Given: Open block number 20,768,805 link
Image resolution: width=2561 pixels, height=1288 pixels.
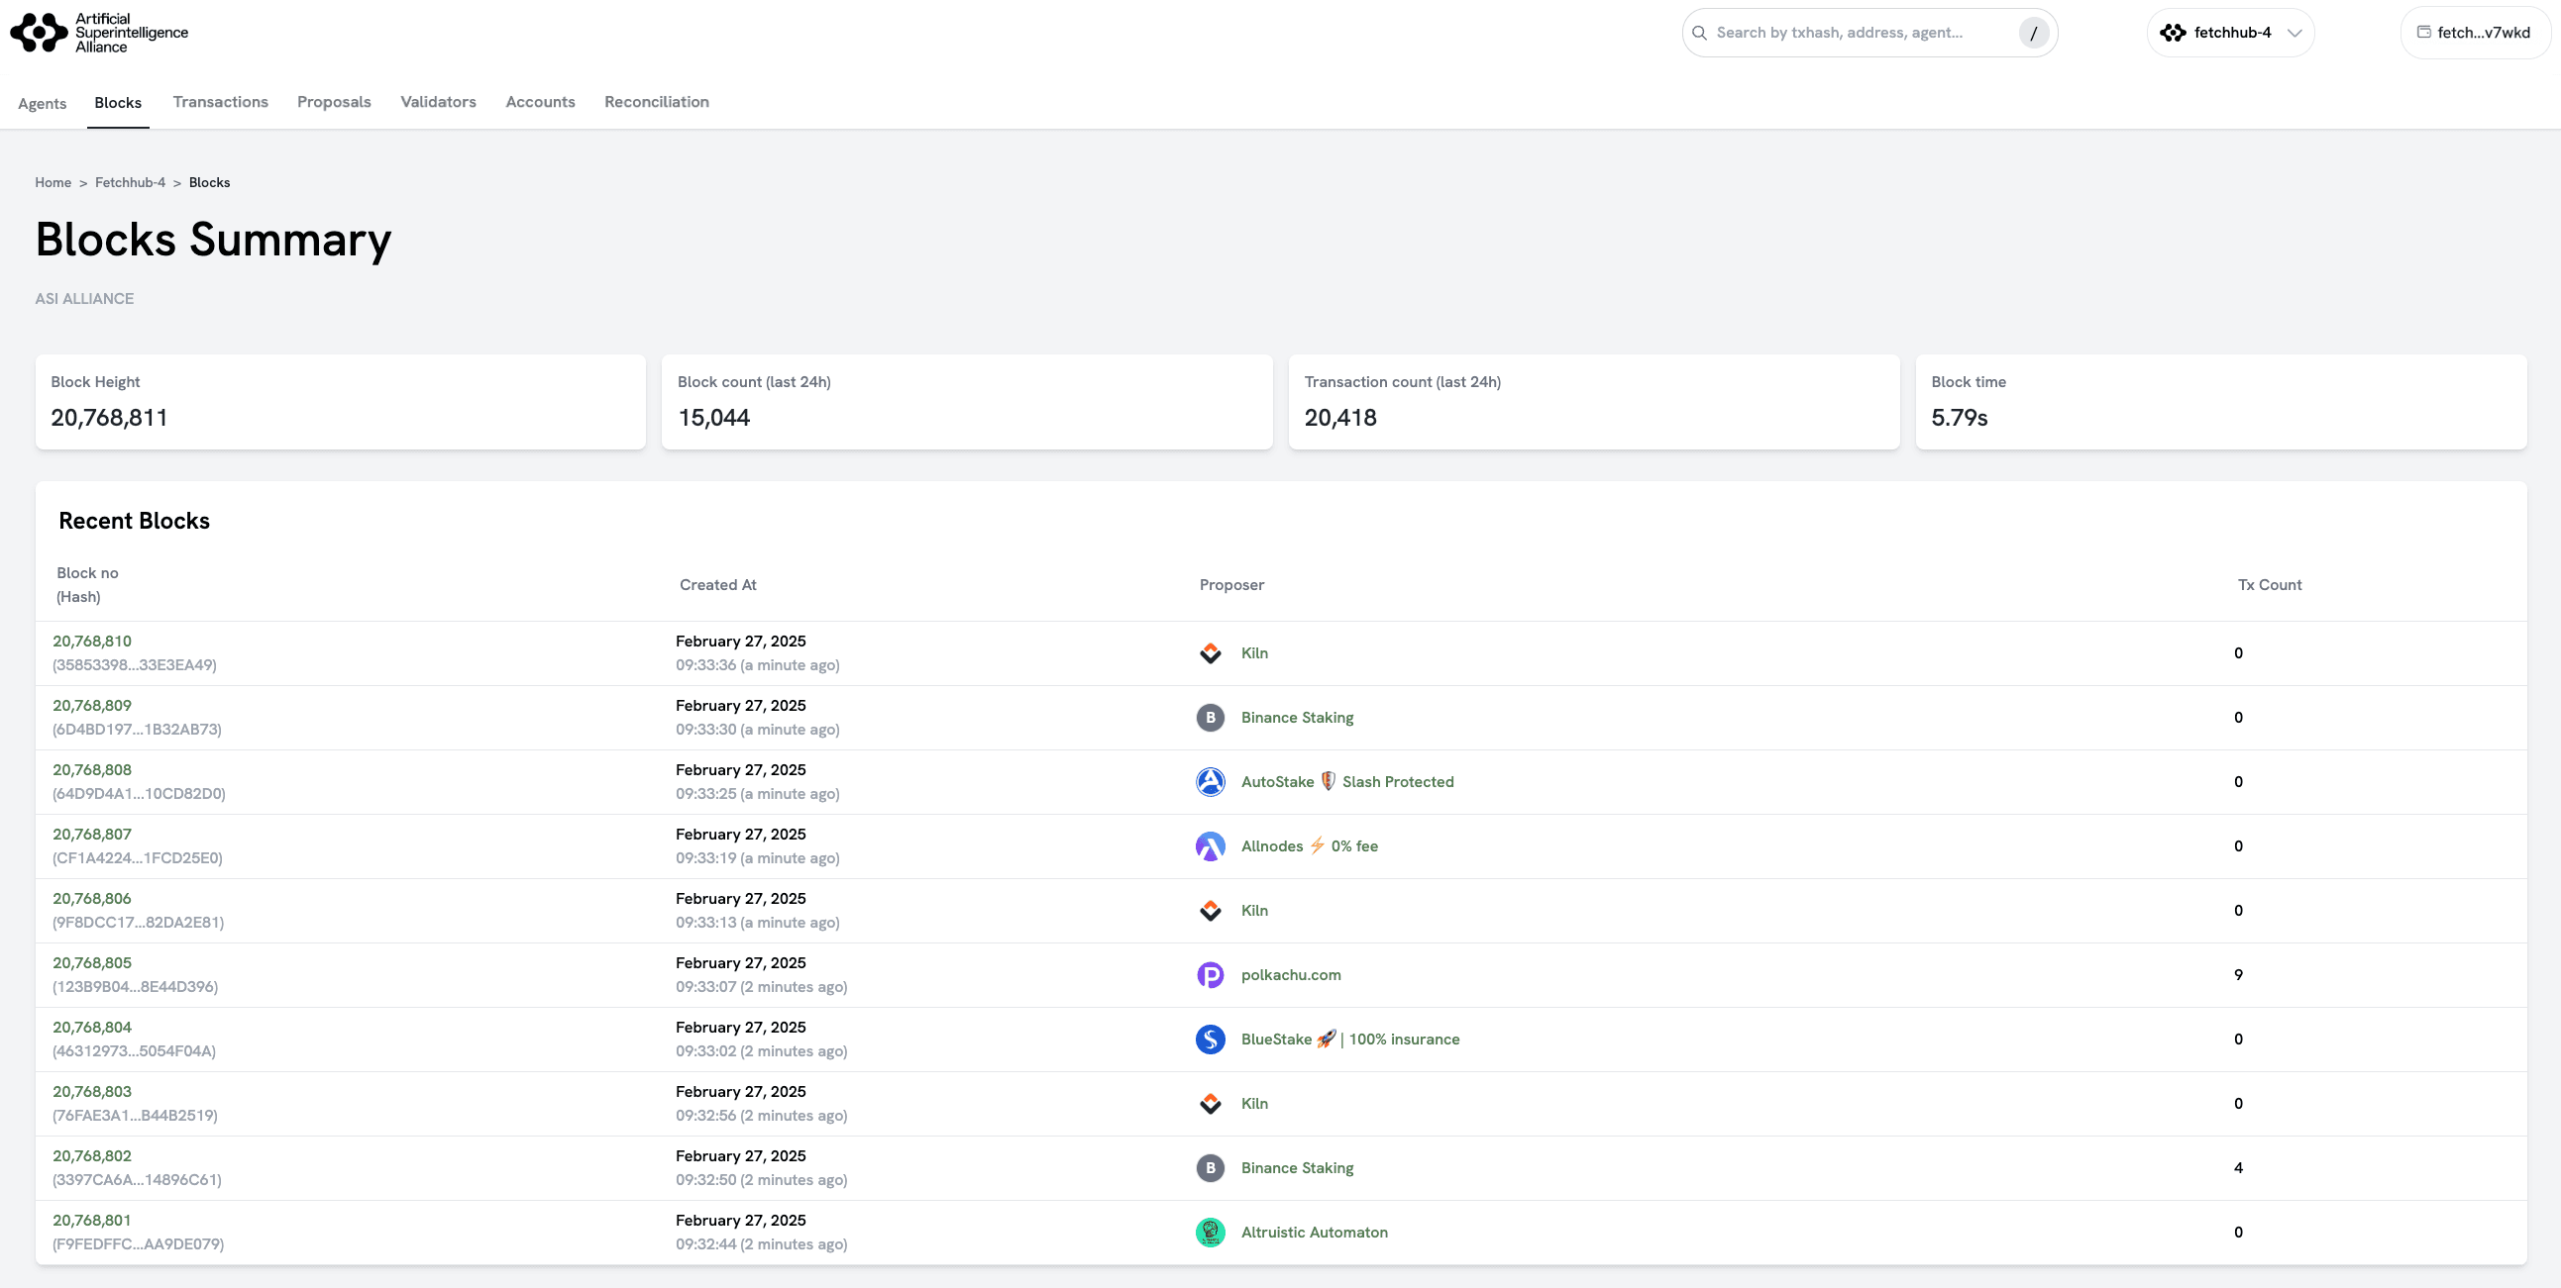Looking at the screenshot, I should tap(91, 963).
